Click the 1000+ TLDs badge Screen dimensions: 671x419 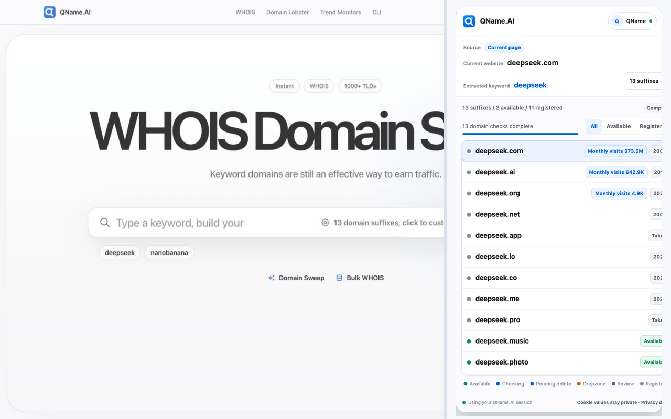click(x=360, y=86)
